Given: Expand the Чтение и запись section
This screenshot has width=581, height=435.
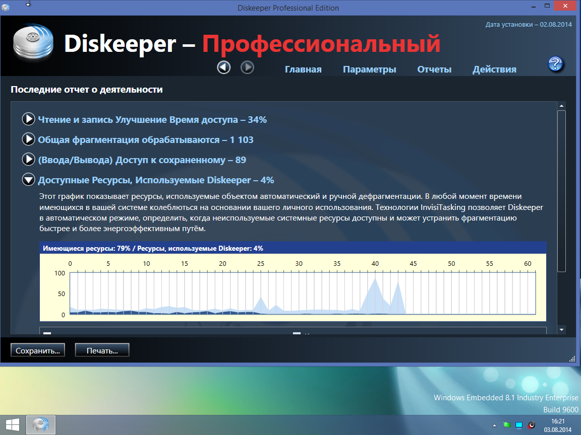Looking at the screenshot, I should [x=29, y=119].
